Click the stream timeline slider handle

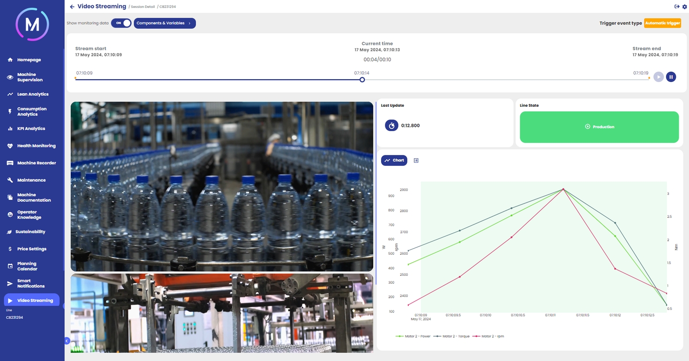point(362,80)
